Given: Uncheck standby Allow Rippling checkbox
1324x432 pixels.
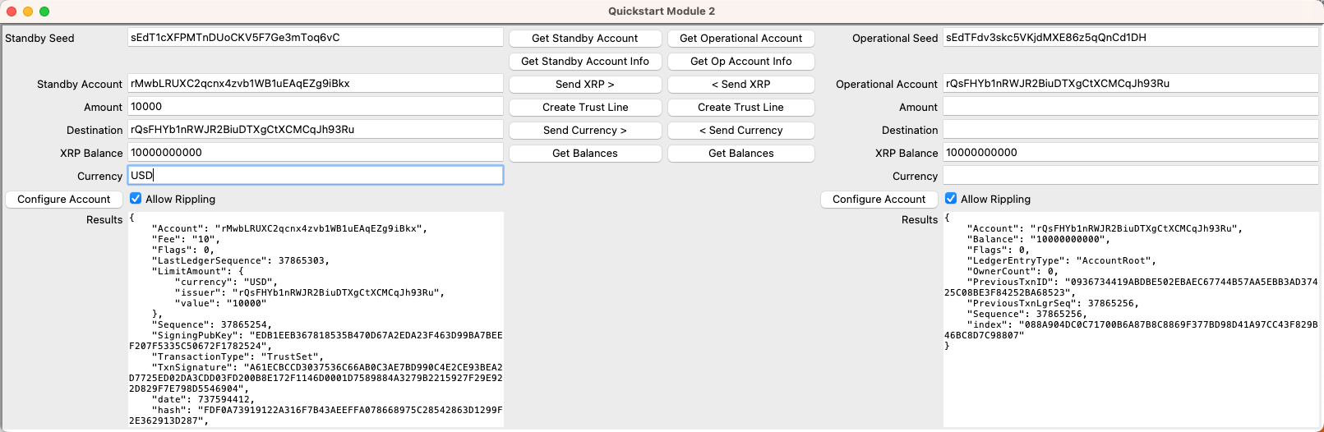Looking at the screenshot, I should coord(136,199).
